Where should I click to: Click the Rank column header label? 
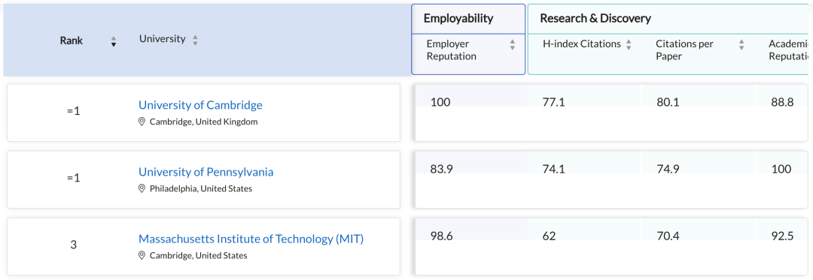coord(71,41)
